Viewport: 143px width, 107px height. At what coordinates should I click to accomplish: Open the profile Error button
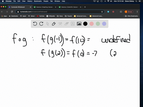coord(129,12)
